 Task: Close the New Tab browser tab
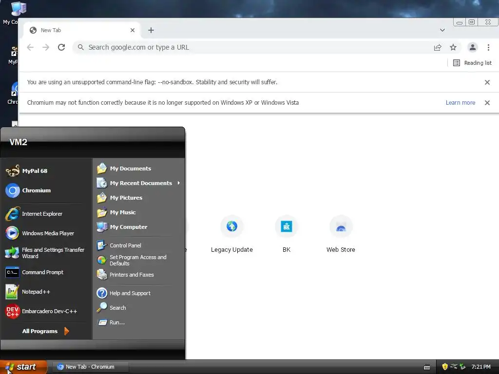(133, 30)
